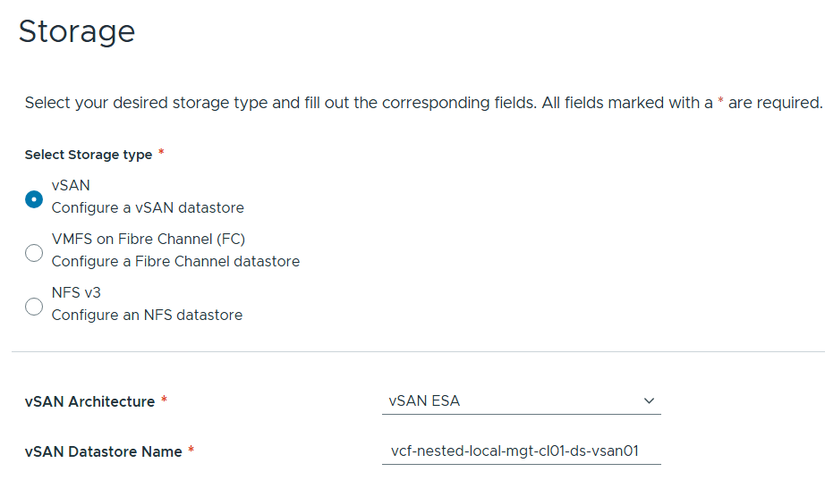The image size is (825, 497).
Task: Select the vSAN radio button
Action: click(x=34, y=199)
